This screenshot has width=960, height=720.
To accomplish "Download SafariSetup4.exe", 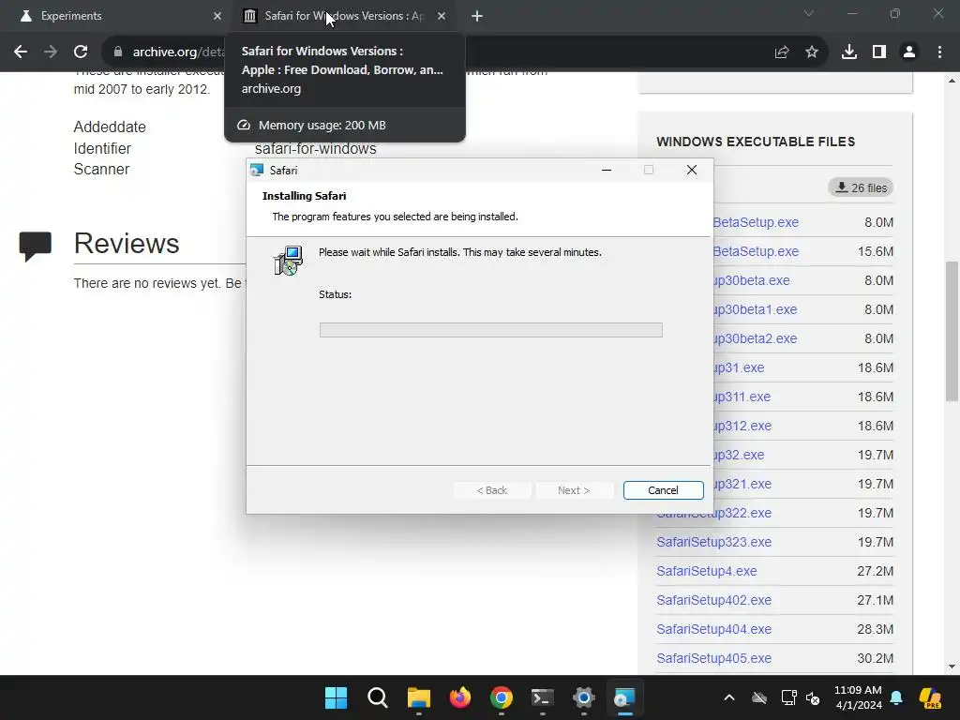I will coord(707,571).
